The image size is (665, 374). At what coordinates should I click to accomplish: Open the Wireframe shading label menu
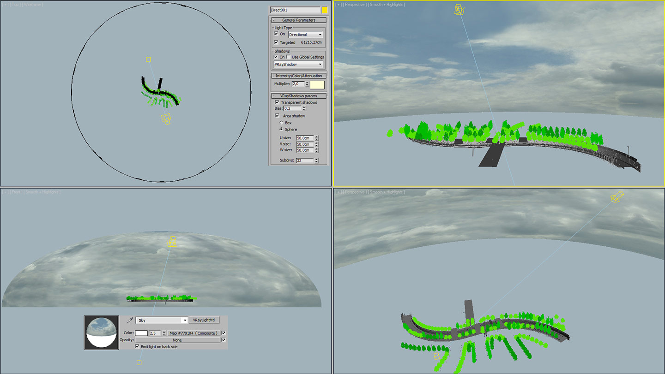[33, 5]
